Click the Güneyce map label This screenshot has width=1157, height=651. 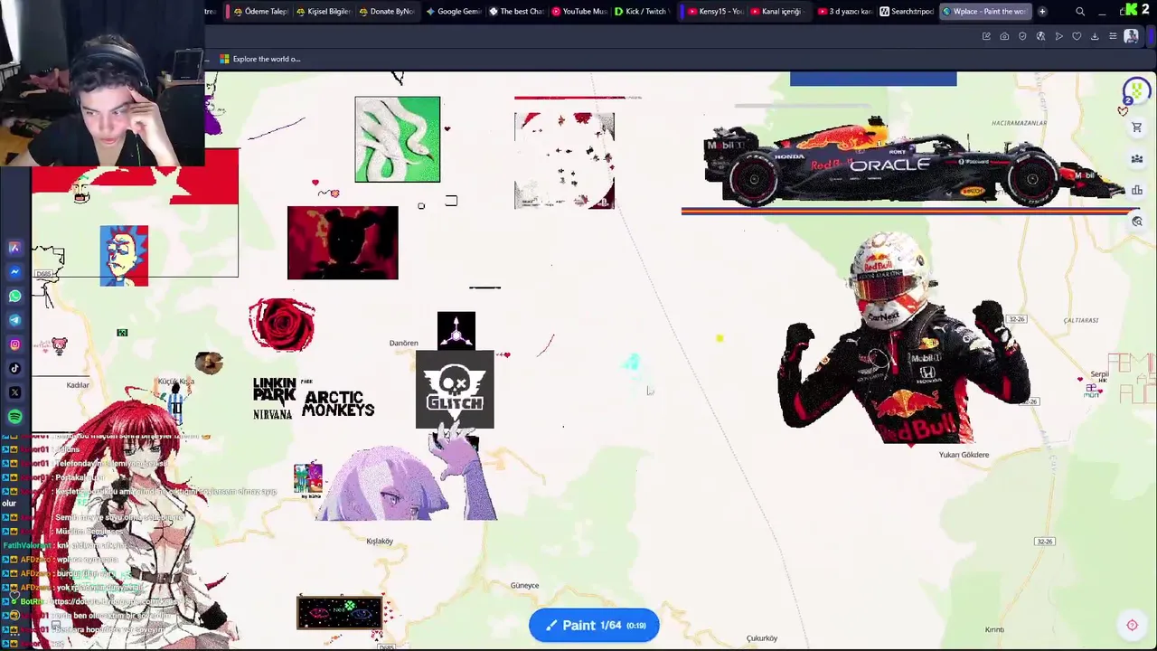tap(524, 586)
